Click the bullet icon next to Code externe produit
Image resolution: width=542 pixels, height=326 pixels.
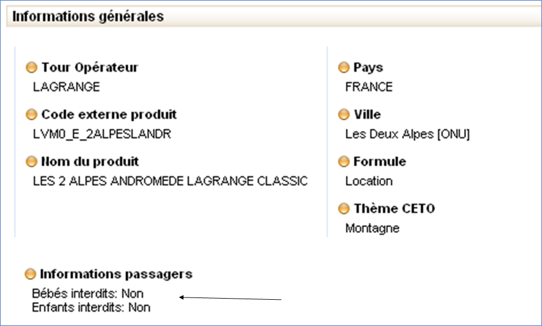tap(31, 115)
